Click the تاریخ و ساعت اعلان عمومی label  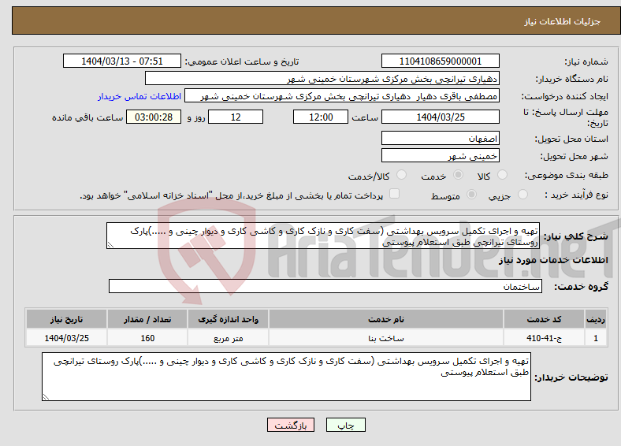point(242,61)
